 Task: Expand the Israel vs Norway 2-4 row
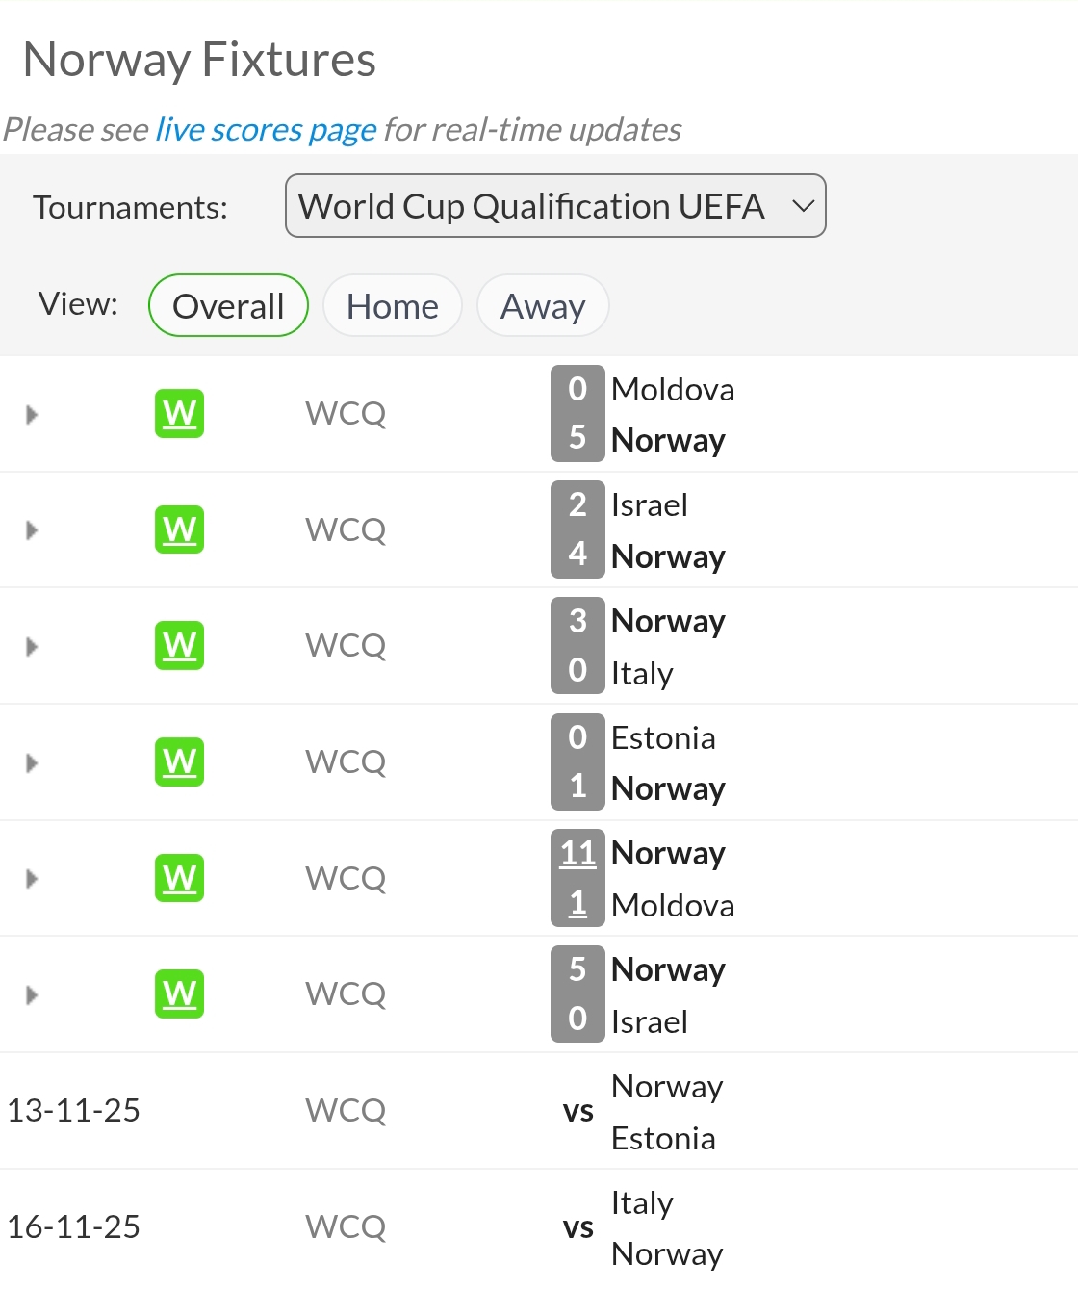(x=32, y=530)
